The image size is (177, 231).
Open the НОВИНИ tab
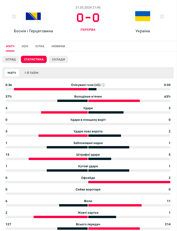pyautogui.click(x=58, y=46)
